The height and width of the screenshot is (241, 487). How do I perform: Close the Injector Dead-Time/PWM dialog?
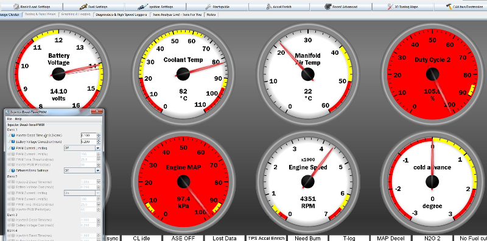pos(97,111)
